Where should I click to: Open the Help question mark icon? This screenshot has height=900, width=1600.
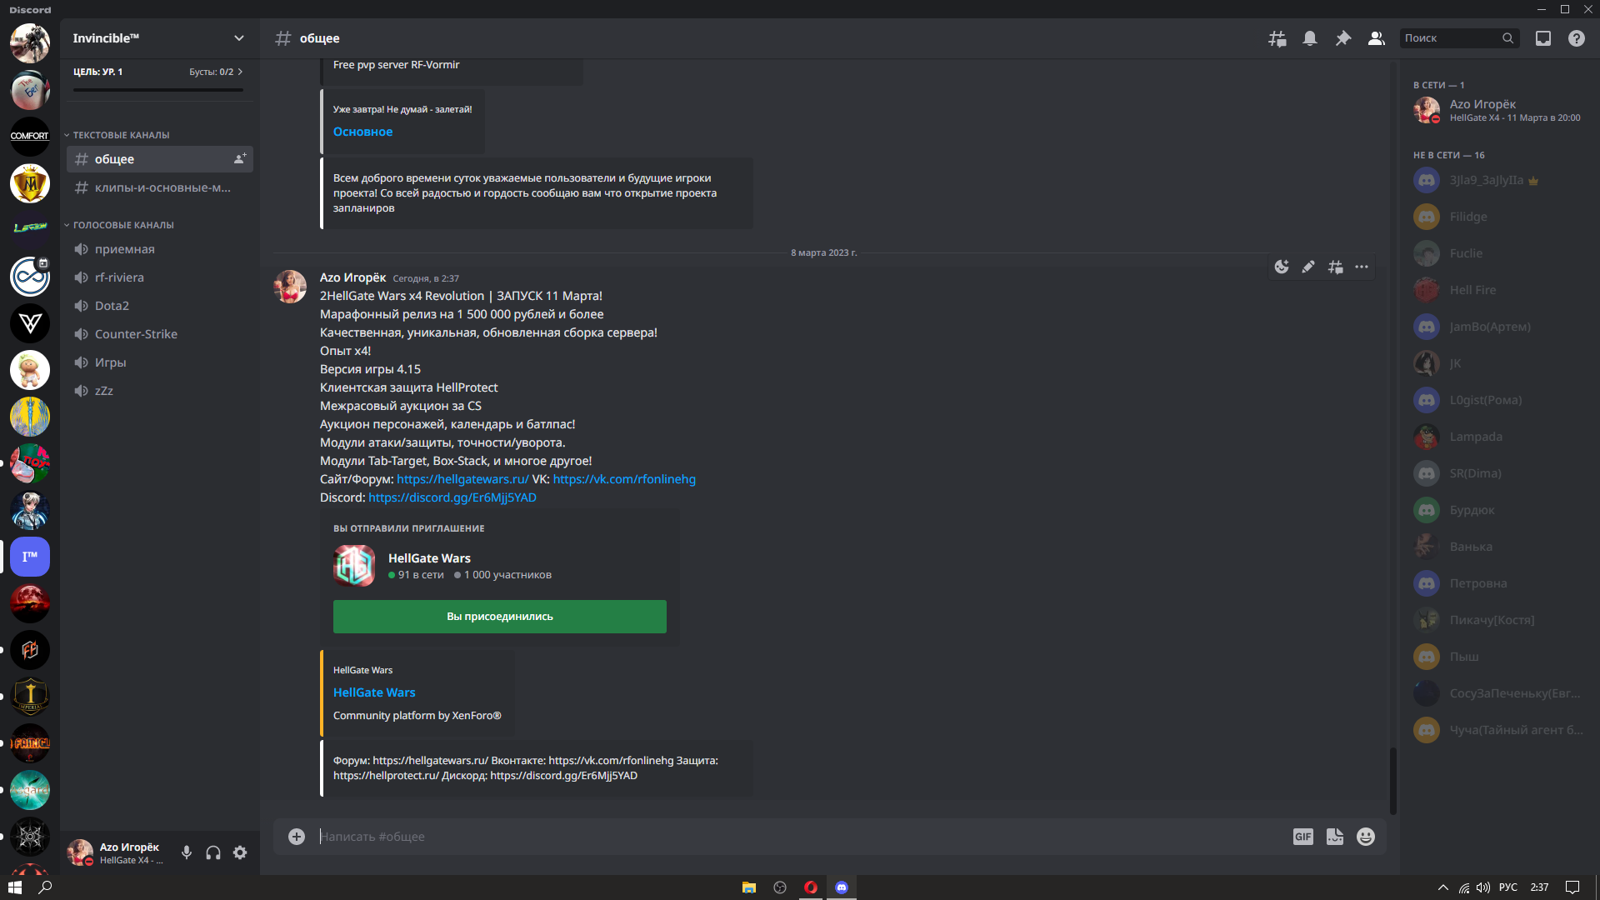pyautogui.click(x=1577, y=38)
